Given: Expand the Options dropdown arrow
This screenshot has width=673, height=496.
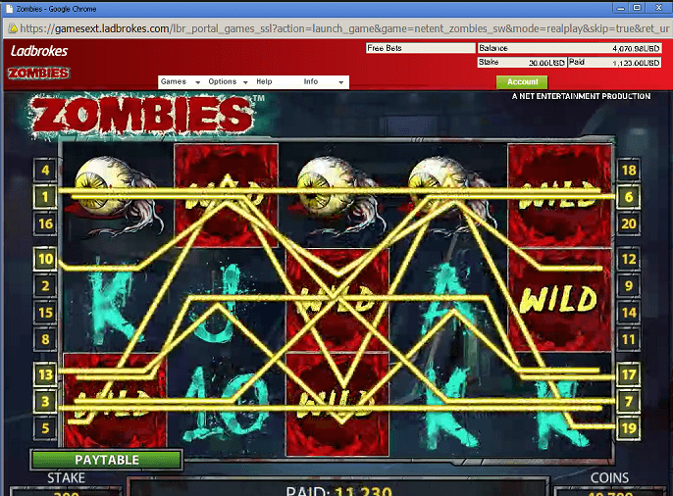Looking at the screenshot, I should 245,82.
